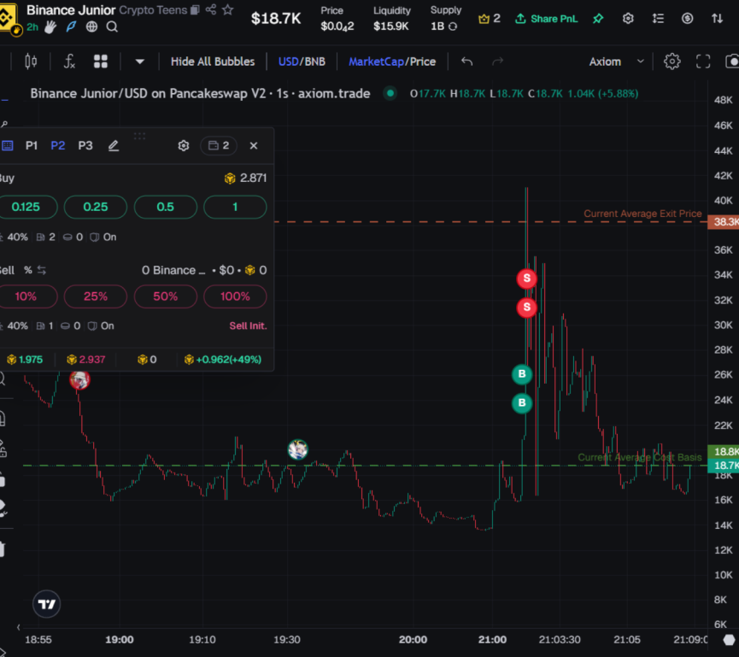Enter fullscreen chart mode
The image size is (739, 657).
tap(703, 62)
